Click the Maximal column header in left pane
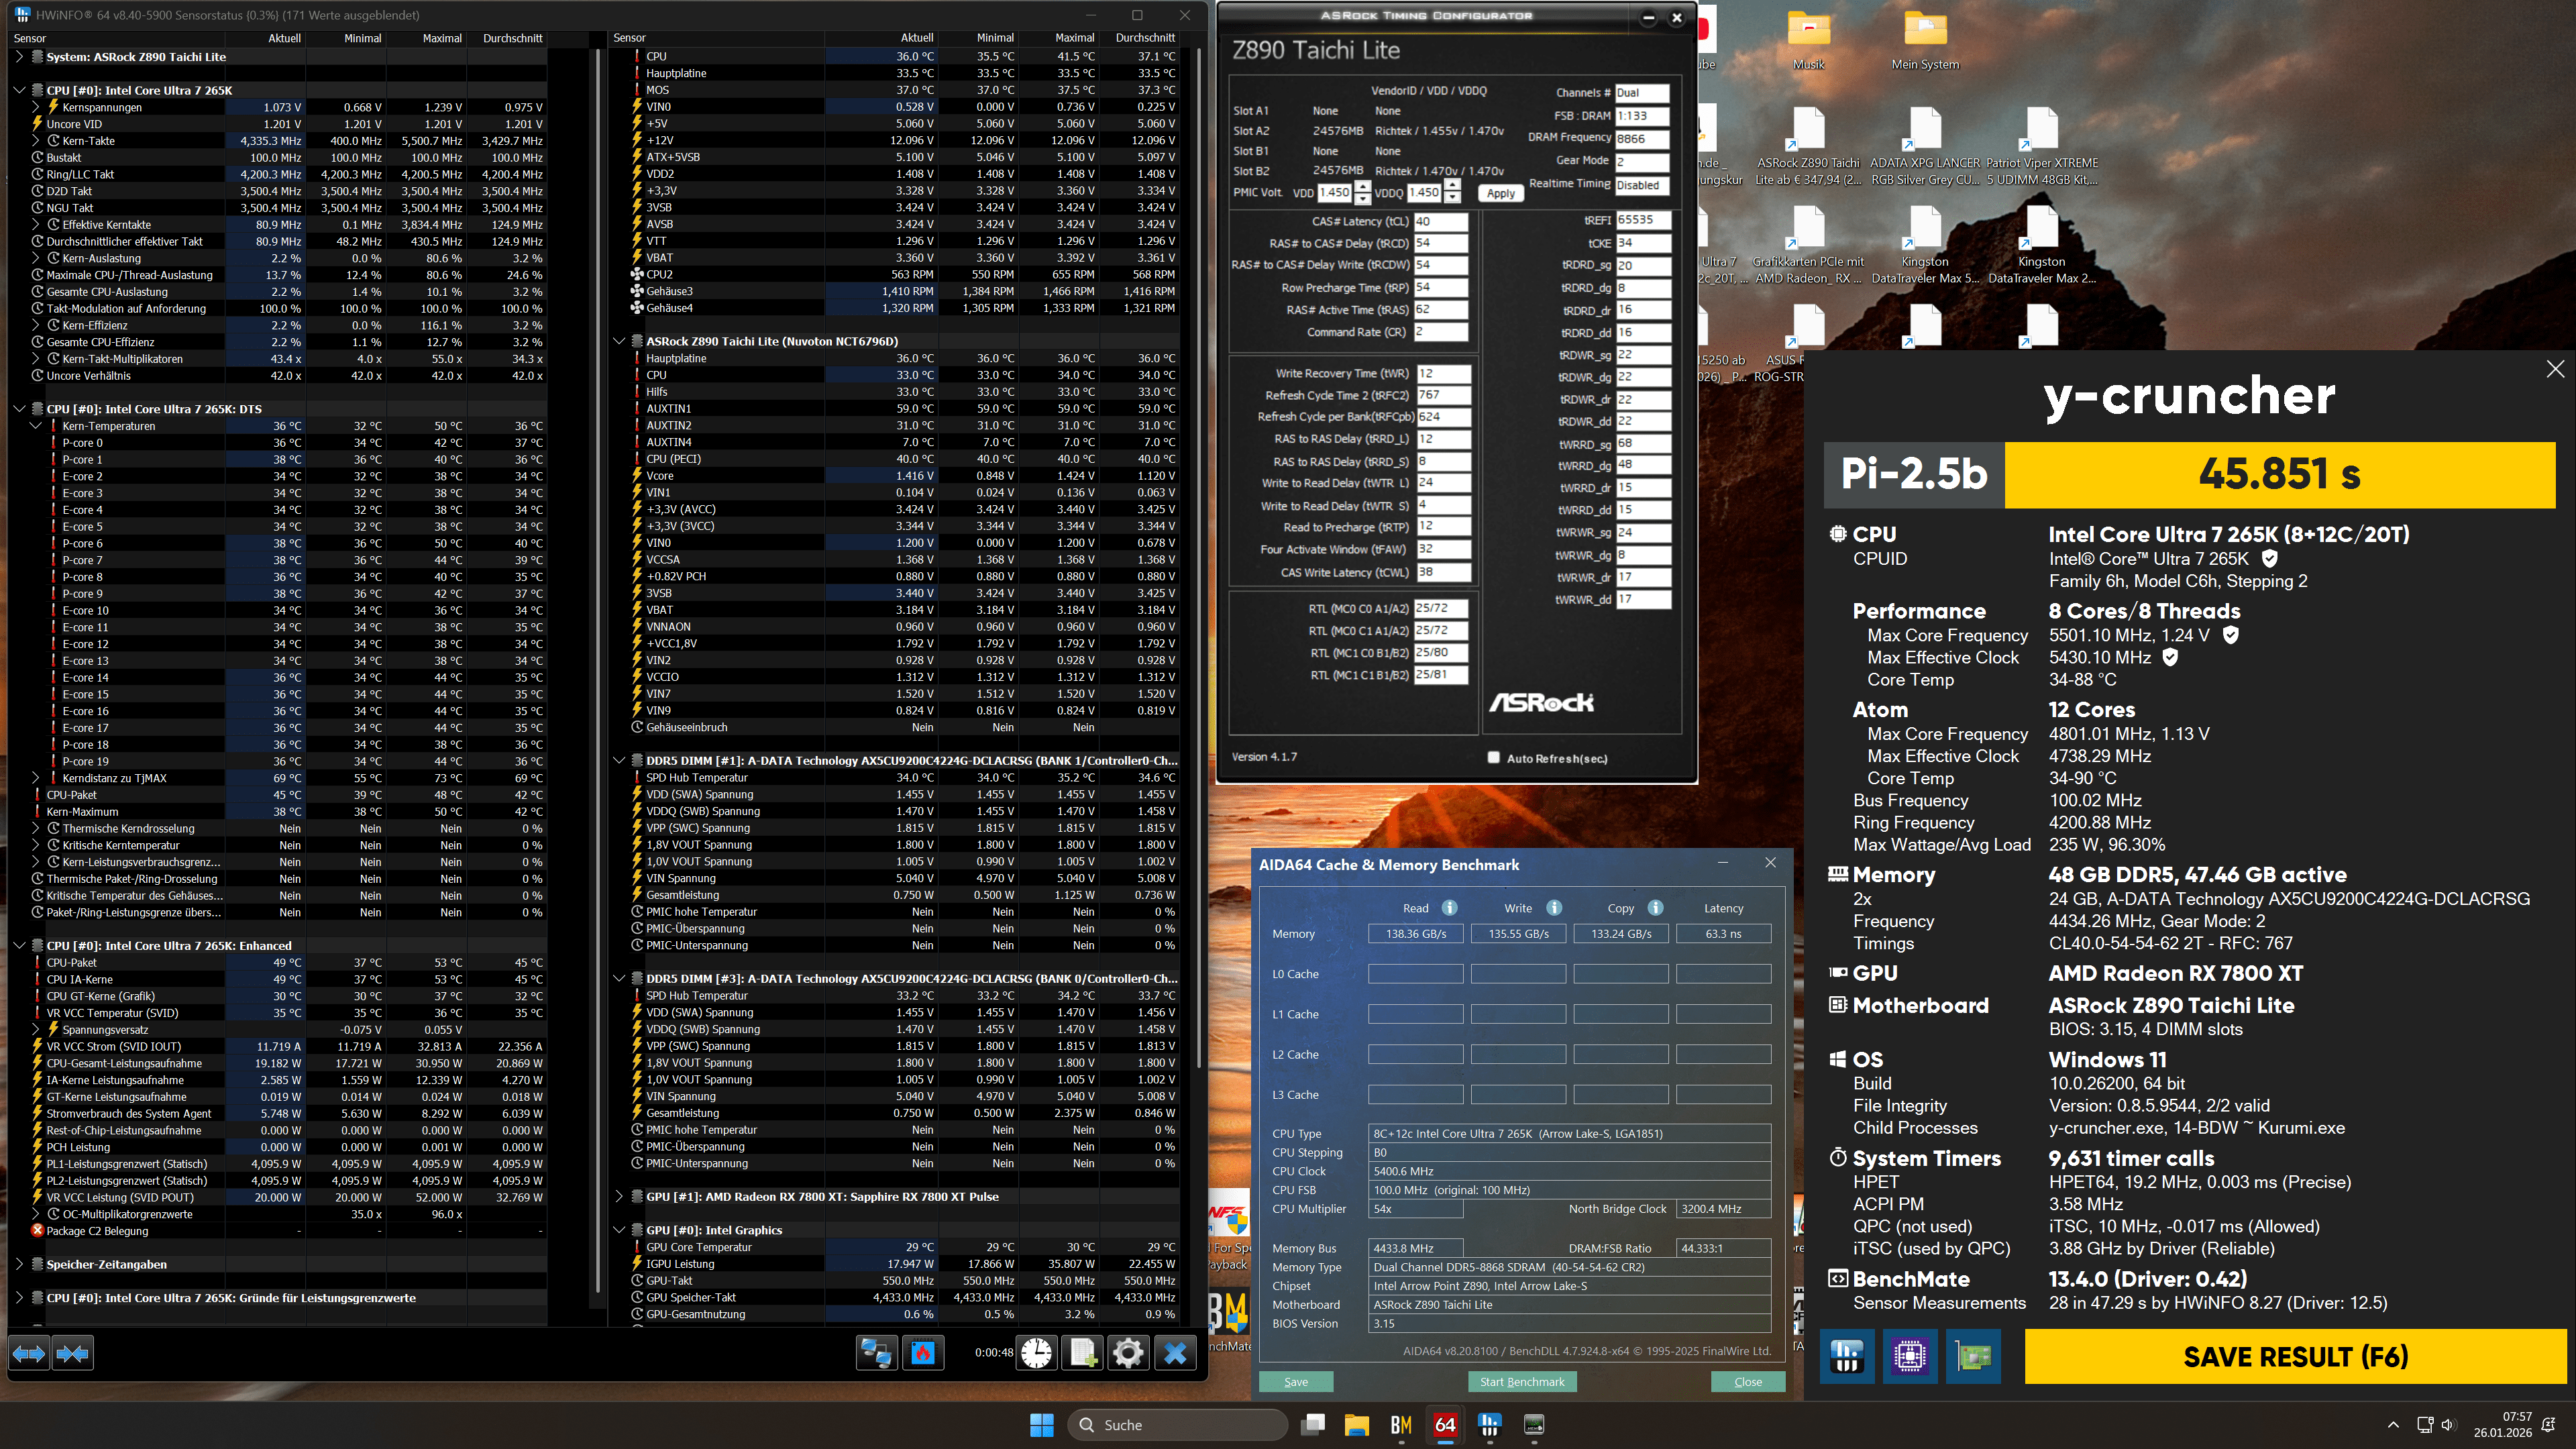2576x1449 pixels. (x=442, y=38)
